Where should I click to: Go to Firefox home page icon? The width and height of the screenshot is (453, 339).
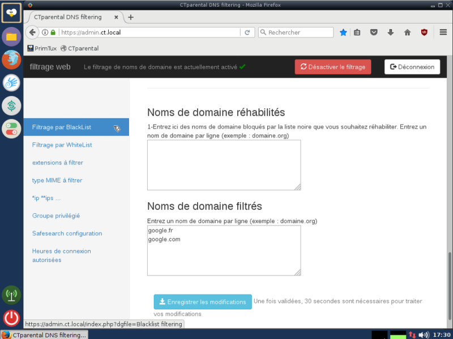407,32
